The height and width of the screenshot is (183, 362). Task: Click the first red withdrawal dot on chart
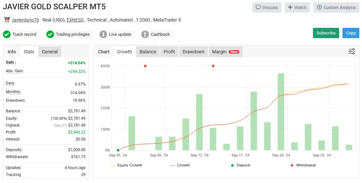(x=145, y=66)
